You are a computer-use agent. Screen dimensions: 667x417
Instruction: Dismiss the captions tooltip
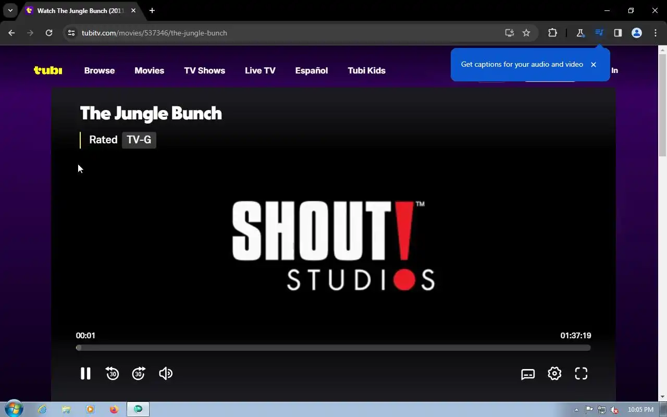tap(593, 65)
